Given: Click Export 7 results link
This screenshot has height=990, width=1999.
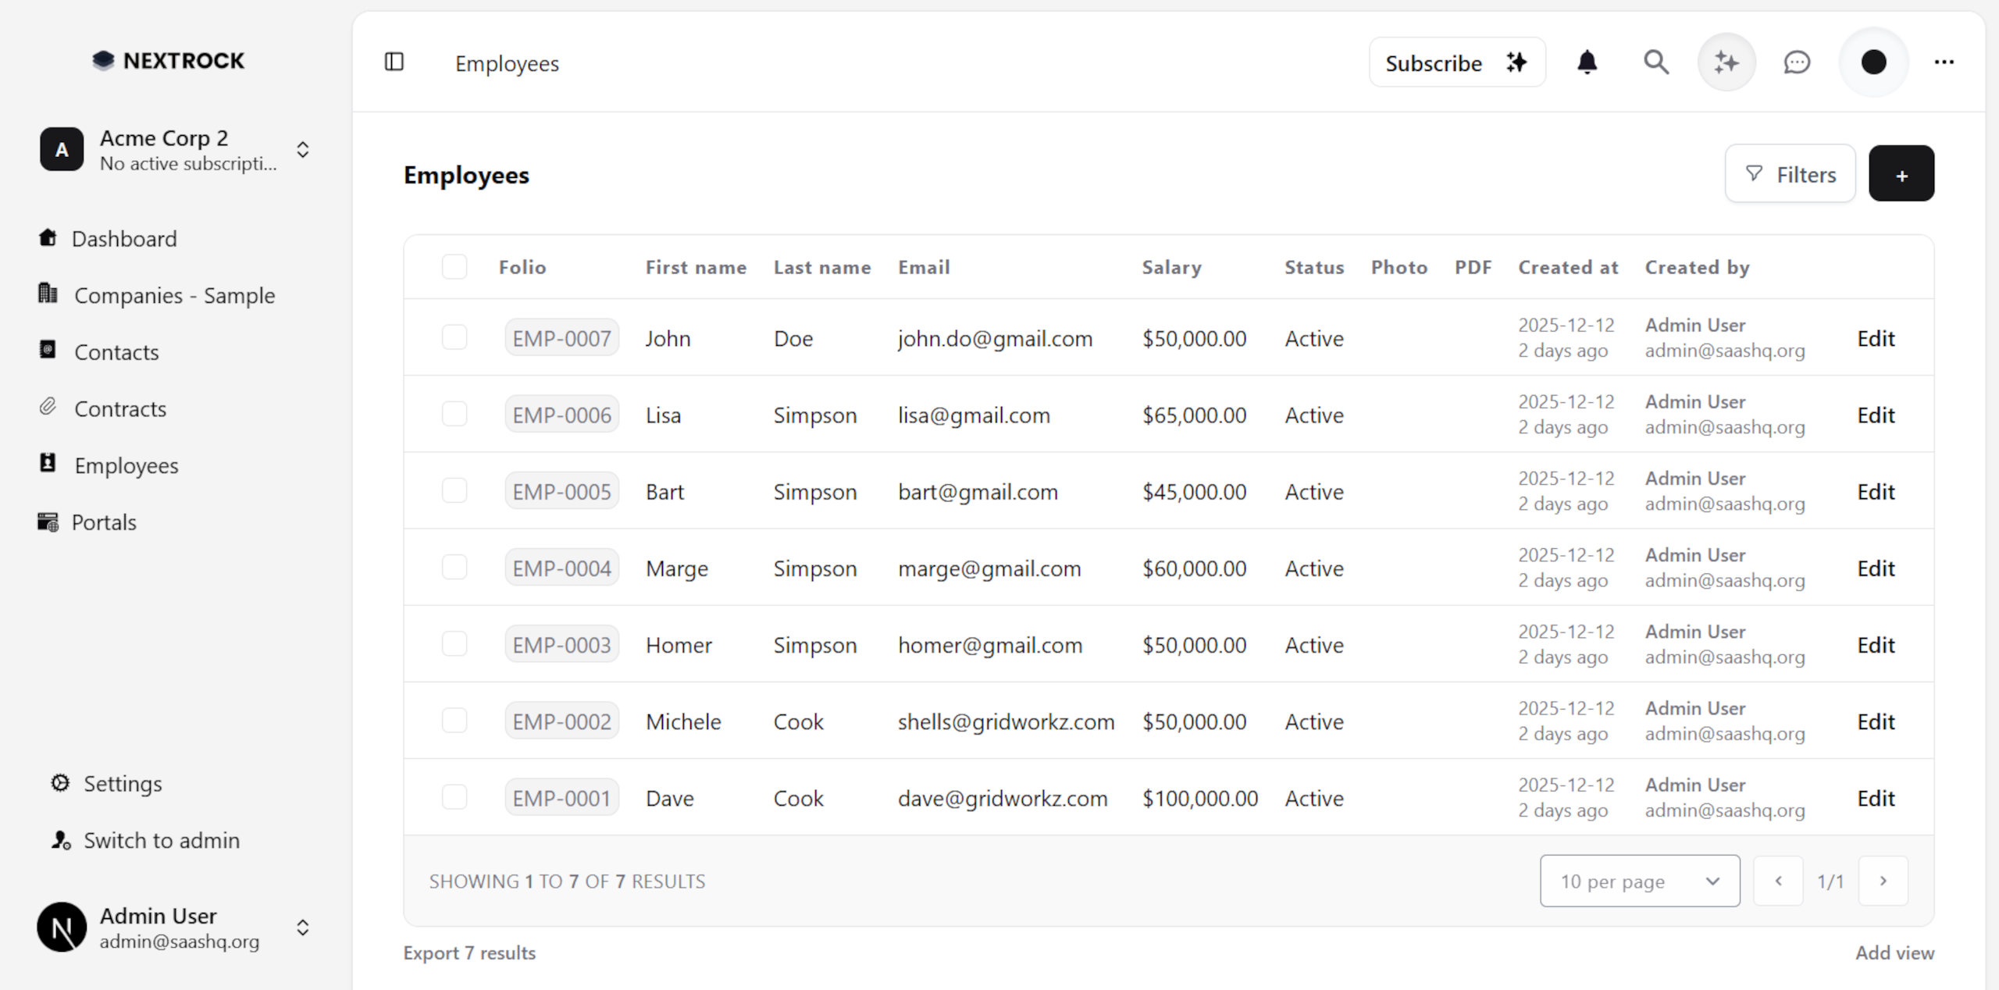Looking at the screenshot, I should tap(469, 953).
